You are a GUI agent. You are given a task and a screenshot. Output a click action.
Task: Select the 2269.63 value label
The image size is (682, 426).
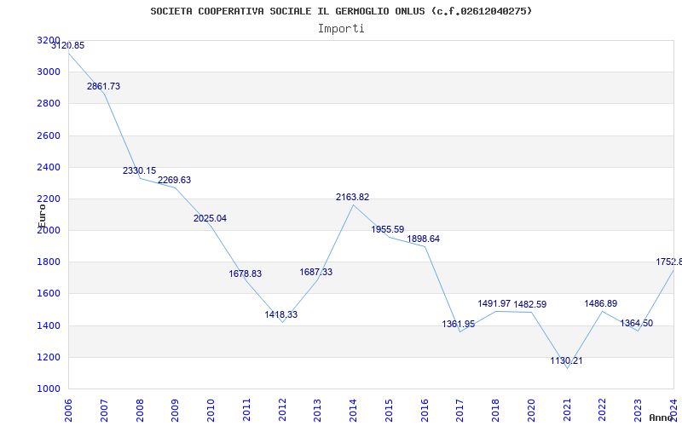(175, 180)
